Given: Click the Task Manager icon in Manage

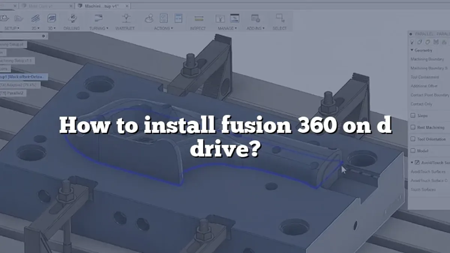Looking at the screenshot, I should 235,18.
